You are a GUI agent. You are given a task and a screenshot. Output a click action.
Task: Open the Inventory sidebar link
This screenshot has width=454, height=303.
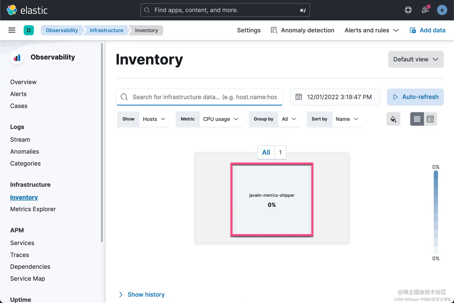coord(24,197)
